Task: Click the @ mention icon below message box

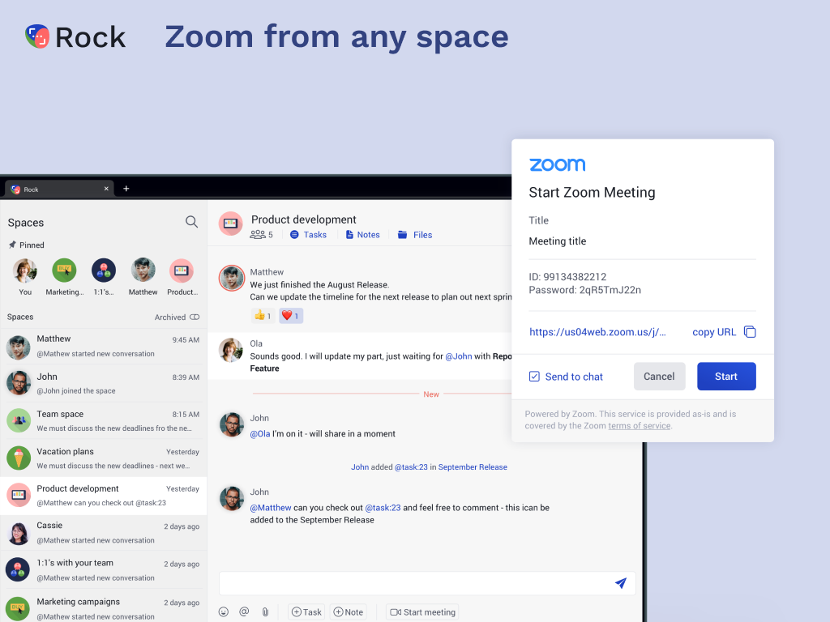Action: 244,612
